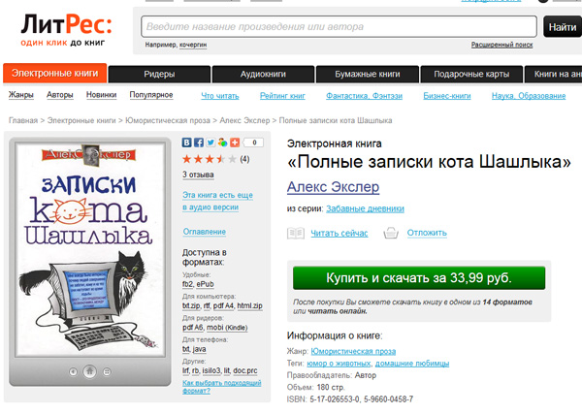
Task: Open the Бумажные книги section
Action: coord(368,75)
